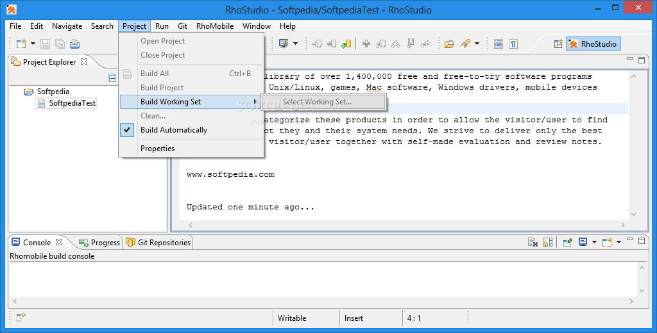
Task: Open the Open Console dropdown arrow
Action: coord(619,242)
